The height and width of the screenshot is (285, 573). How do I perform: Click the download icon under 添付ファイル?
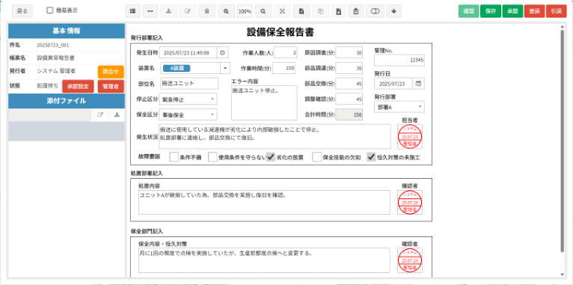[117, 114]
